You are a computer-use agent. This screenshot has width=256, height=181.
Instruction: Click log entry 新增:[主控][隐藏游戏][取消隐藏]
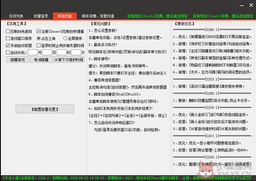coord(212,51)
